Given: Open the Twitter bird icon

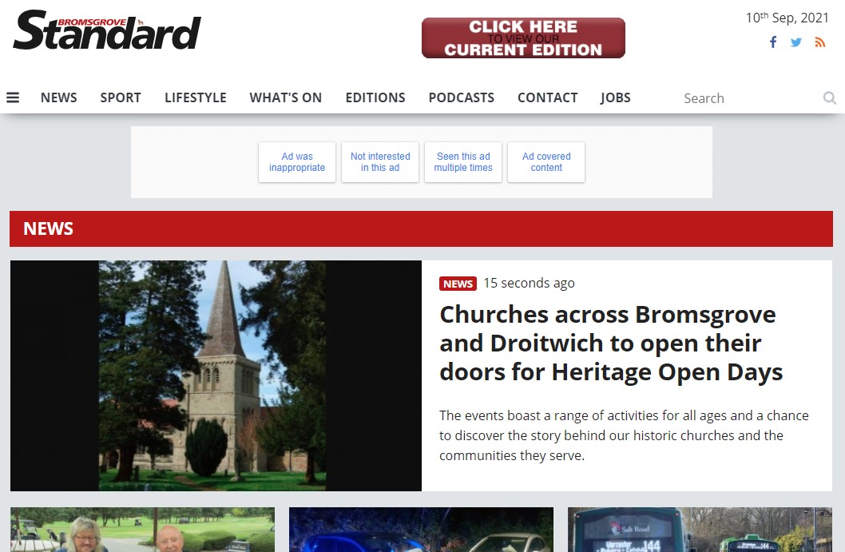Looking at the screenshot, I should [x=796, y=42].
